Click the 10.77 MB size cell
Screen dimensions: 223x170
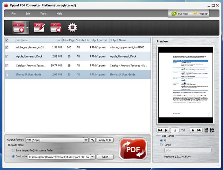pos(56,66)
